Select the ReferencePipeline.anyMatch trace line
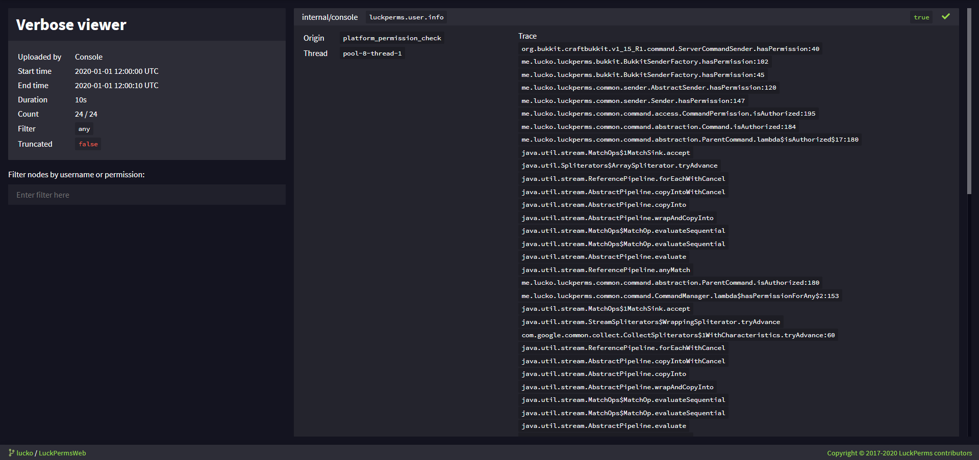979x460 pixels. coord(605,270)
